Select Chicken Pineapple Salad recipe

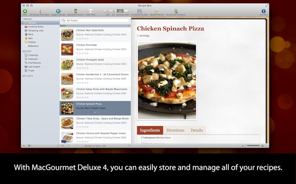tap(95, 64)
